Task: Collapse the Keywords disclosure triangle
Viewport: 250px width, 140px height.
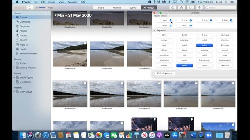Action: (x=155, y=30)
